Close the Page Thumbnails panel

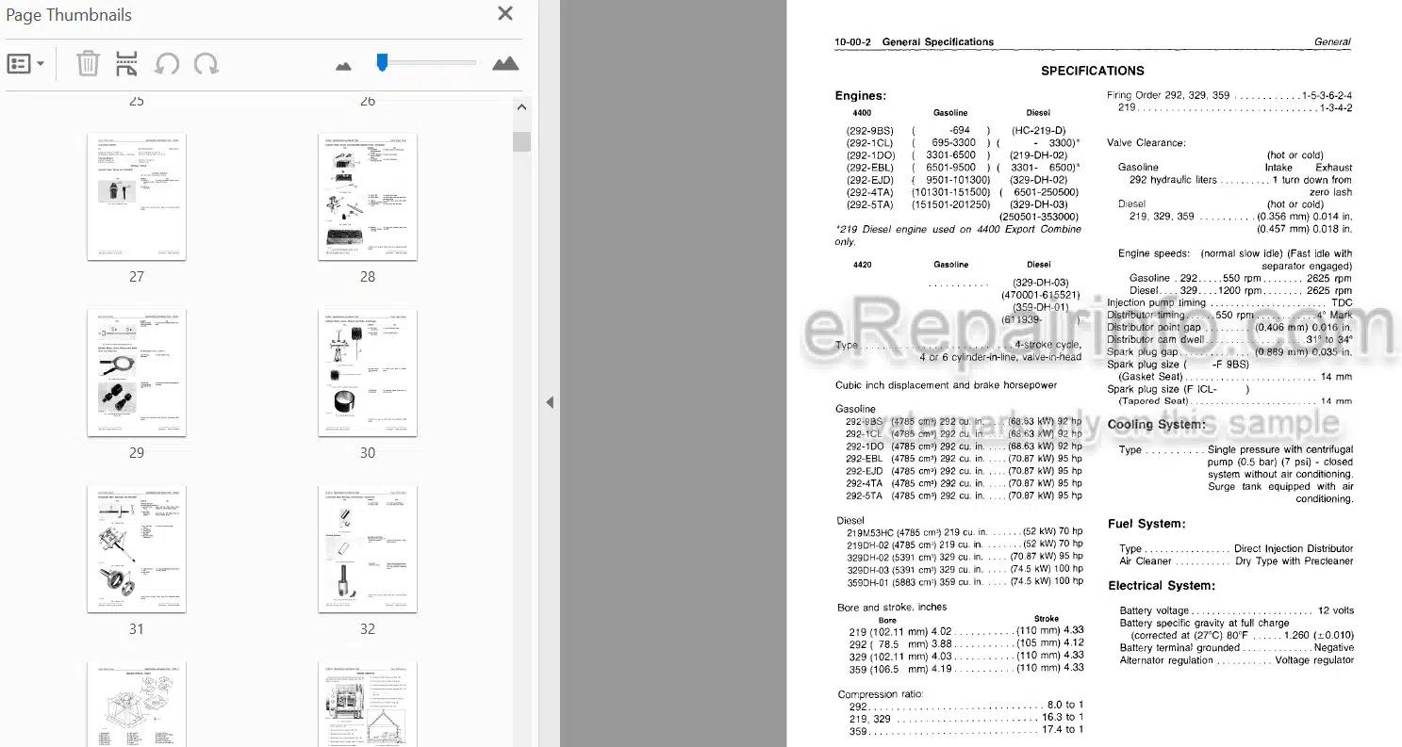[505, 14]
